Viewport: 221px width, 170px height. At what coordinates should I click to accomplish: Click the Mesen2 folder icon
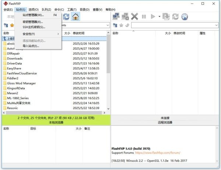pyautogui.click(x=5, y=93)
